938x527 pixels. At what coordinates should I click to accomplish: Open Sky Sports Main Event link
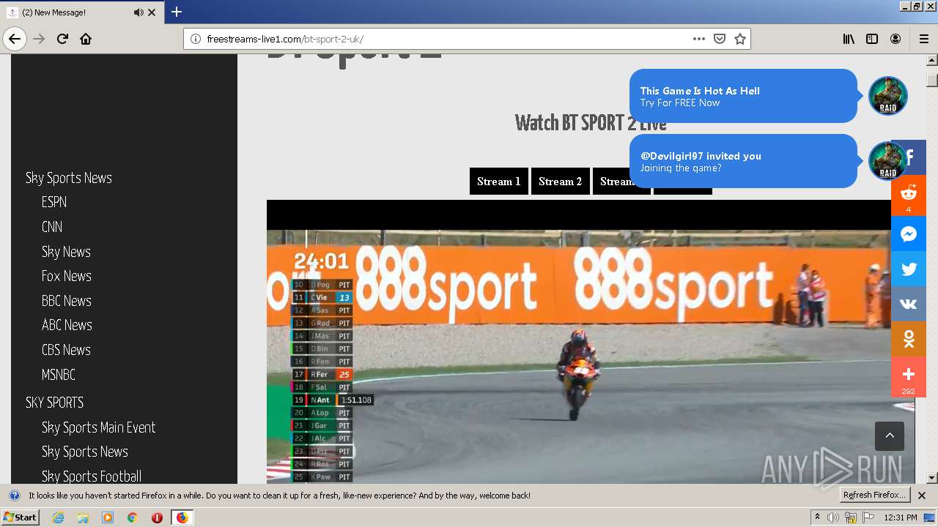click(x=99, y=427)
